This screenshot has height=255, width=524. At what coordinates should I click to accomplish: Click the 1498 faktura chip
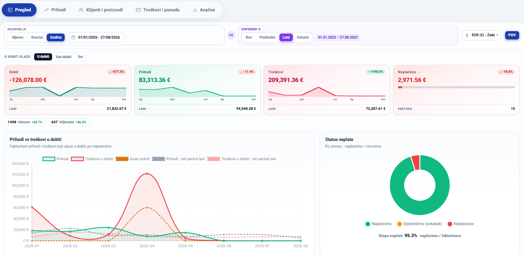pos(25,122)
